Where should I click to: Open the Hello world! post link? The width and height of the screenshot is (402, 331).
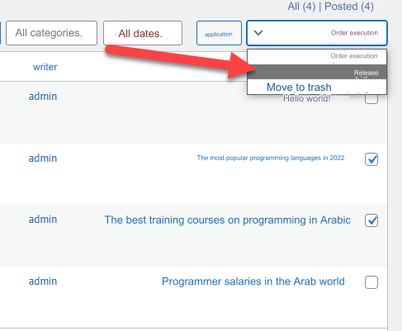[306, 98]
